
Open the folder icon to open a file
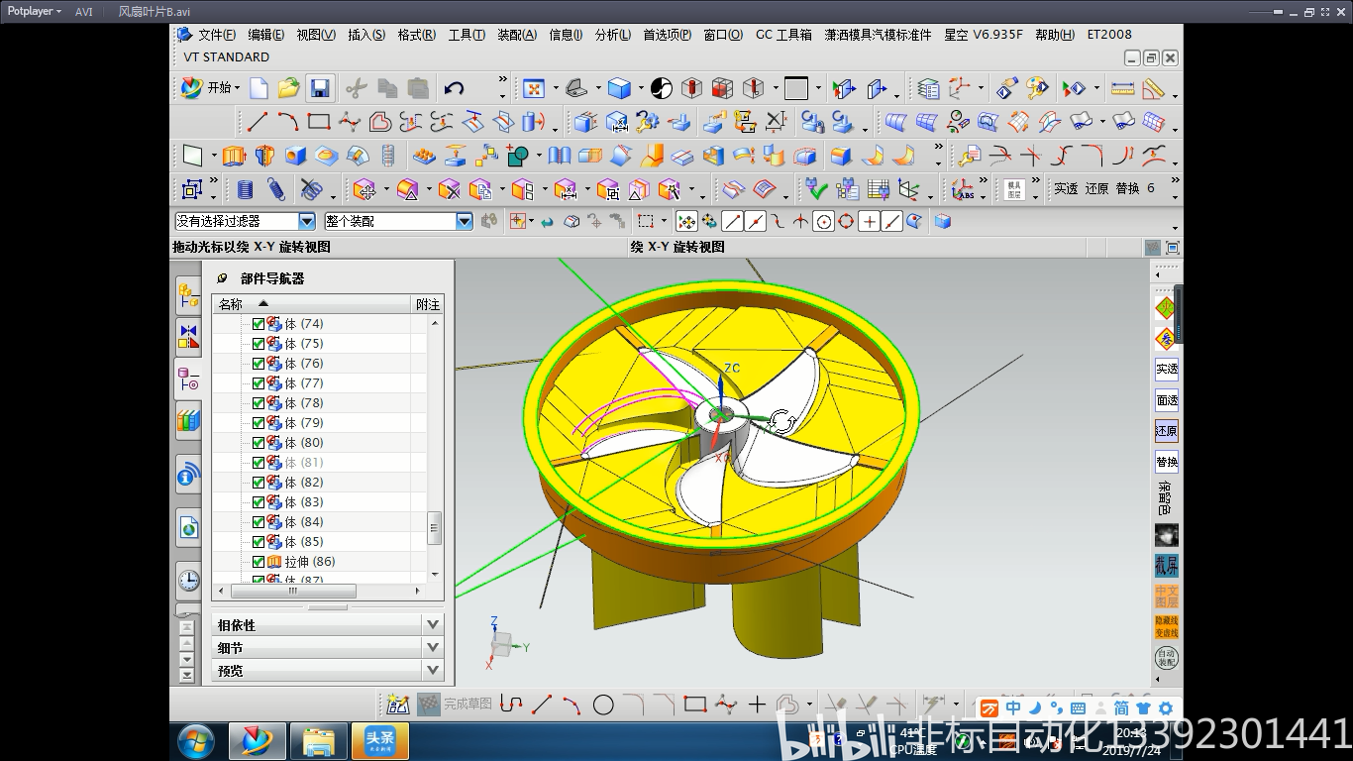click(288, 88)
